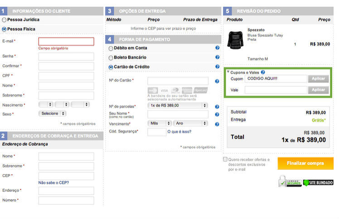Open the Sexo Selecione dropdown
This screenshot has height=219, width=339.
(x=52, y=114)
